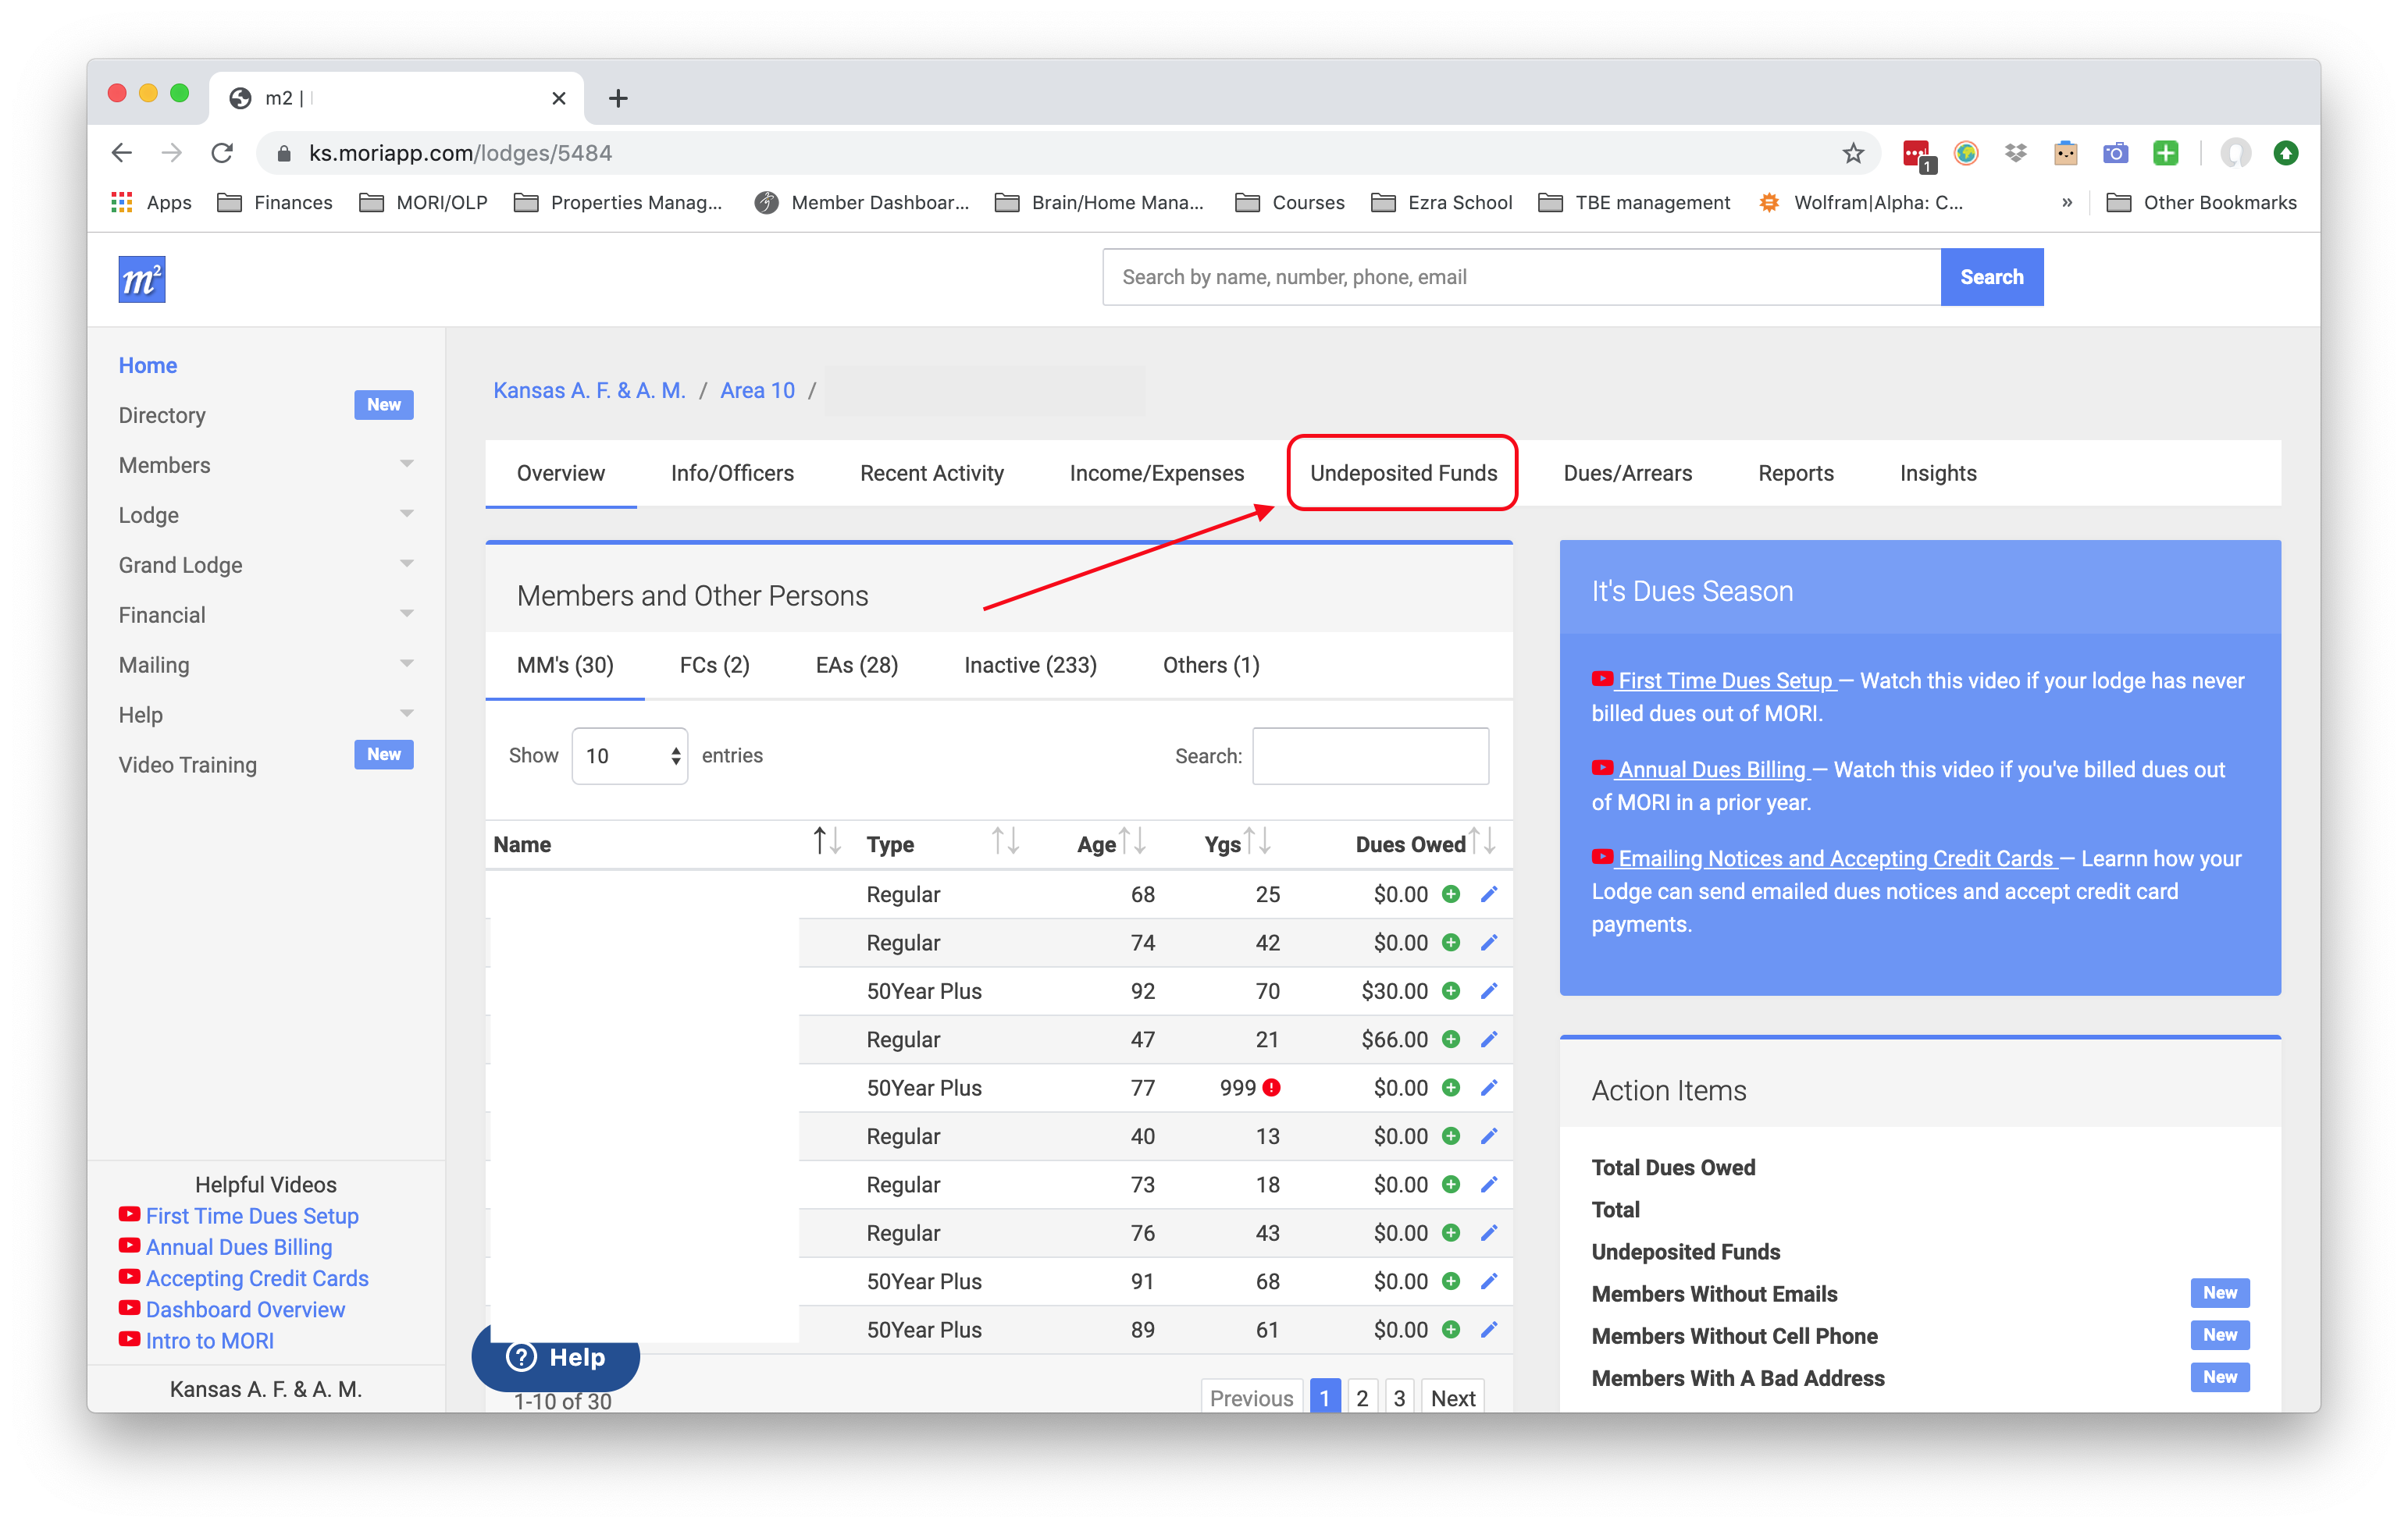Bookmark this page with the star icon
2408x1528 pixels.
coord(1852,153)
